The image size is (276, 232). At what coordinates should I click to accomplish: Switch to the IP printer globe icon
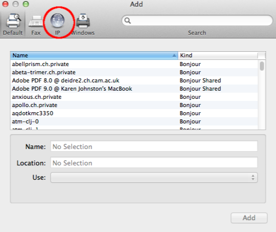pos(57,20)
